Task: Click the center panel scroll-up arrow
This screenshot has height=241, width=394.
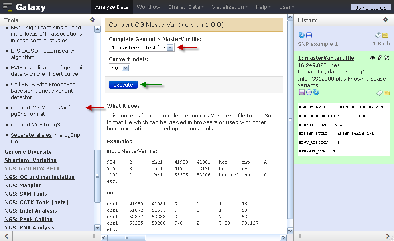Action: (290, 17)
